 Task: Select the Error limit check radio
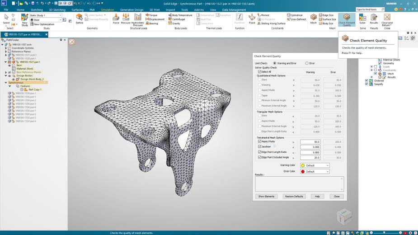pos(307,63)
